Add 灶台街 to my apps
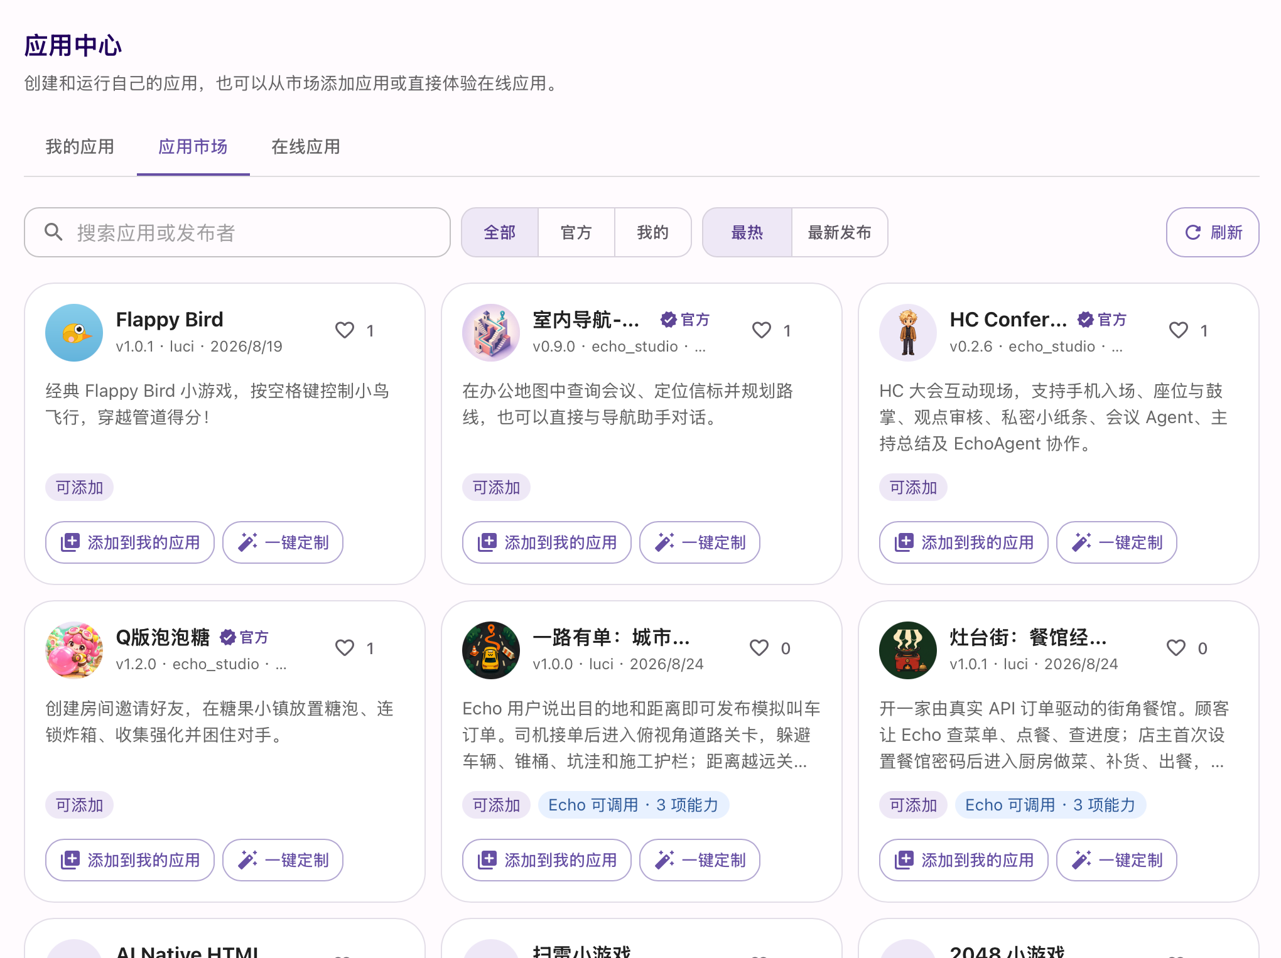 [x=964, y=860]
